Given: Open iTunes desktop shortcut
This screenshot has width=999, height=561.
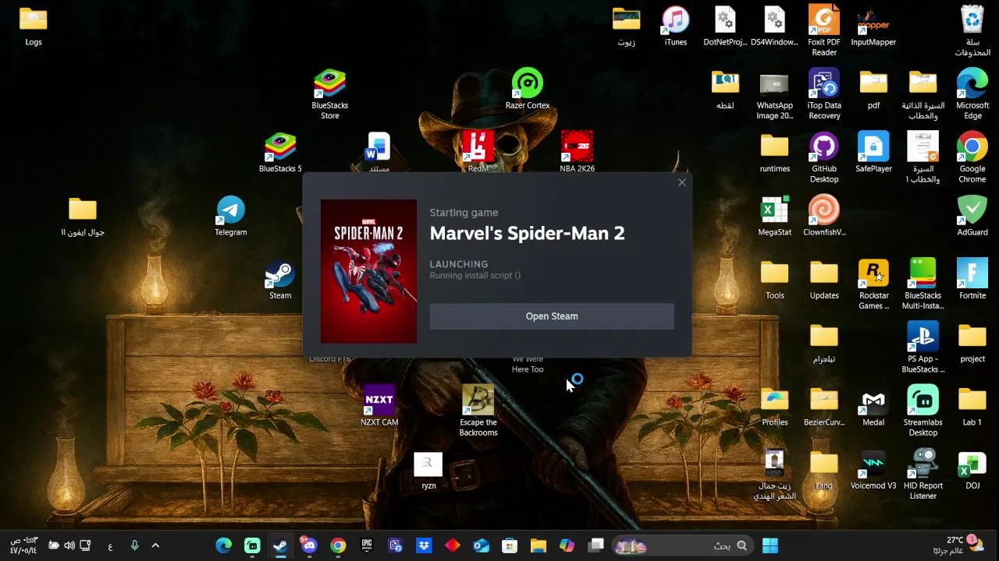Looking at the screenshot, I should click(676, 26).
